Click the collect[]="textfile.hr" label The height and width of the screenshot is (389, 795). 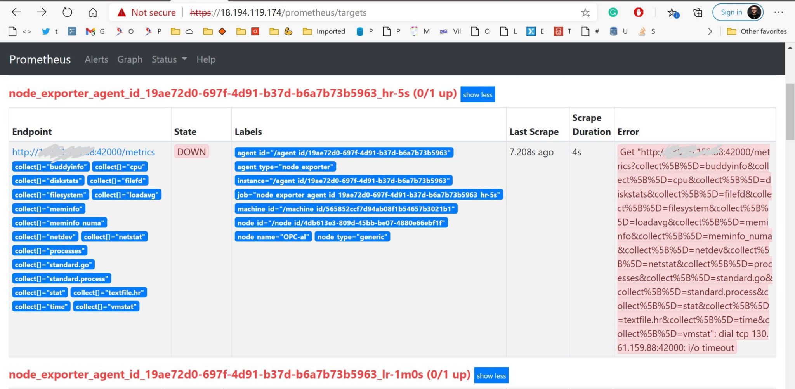pyautogui.click(x=109, y=293)
